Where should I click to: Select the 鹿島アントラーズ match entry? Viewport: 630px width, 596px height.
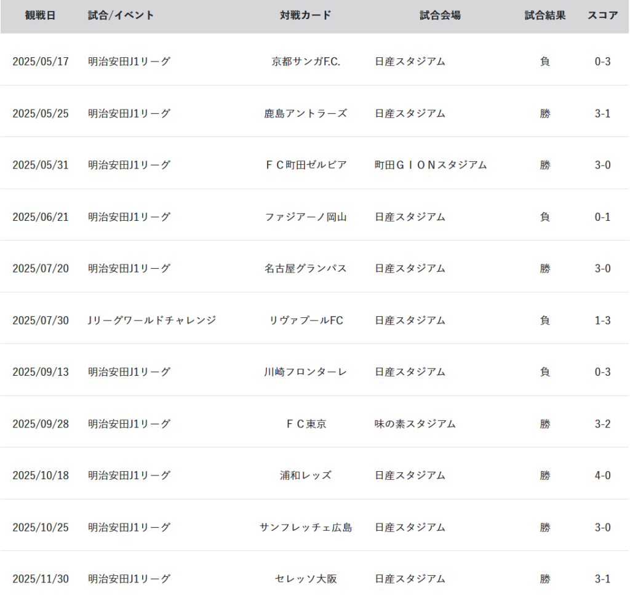coord(306,113)
